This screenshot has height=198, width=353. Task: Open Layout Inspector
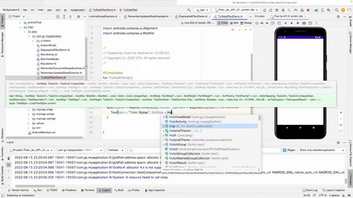tap(334, 190)
